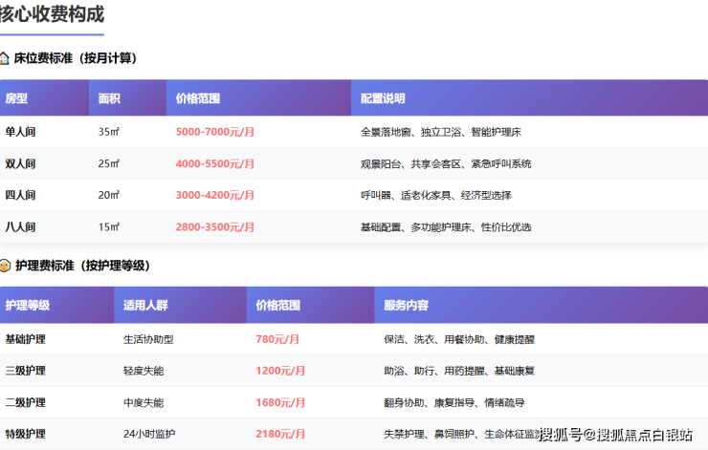The width and height of the screenshot is (708, 450).
Task: Click the 服务内容 column header
Action: (x=406, y=306)
